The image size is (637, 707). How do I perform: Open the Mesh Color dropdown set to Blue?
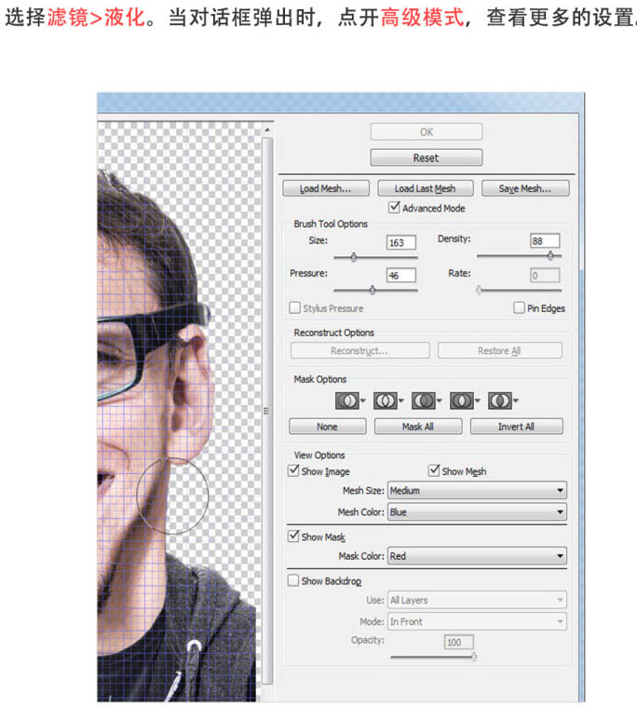[x=477, y=511]
